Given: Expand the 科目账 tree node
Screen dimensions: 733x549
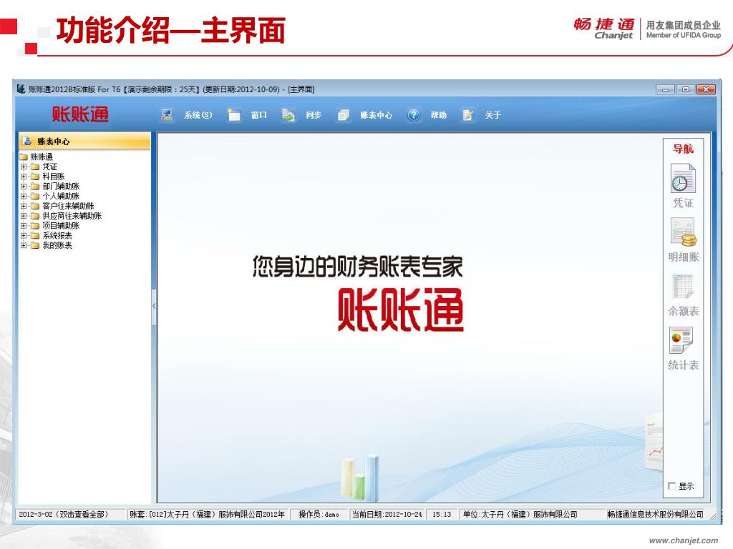Looking at the screenshot, I should coord(24,177).
